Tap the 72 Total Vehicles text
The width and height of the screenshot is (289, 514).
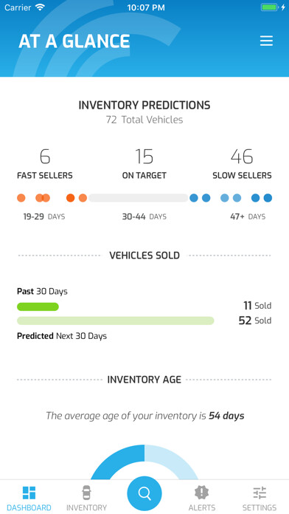tap(144, 120)
